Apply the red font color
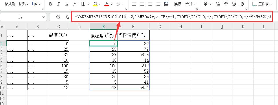The height and width of the screenshot is (105, 278). [x=107, y=4]
